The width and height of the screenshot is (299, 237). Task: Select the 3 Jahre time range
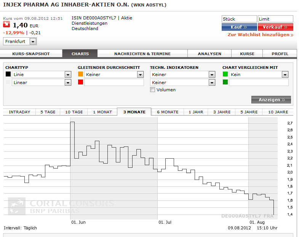222,112
